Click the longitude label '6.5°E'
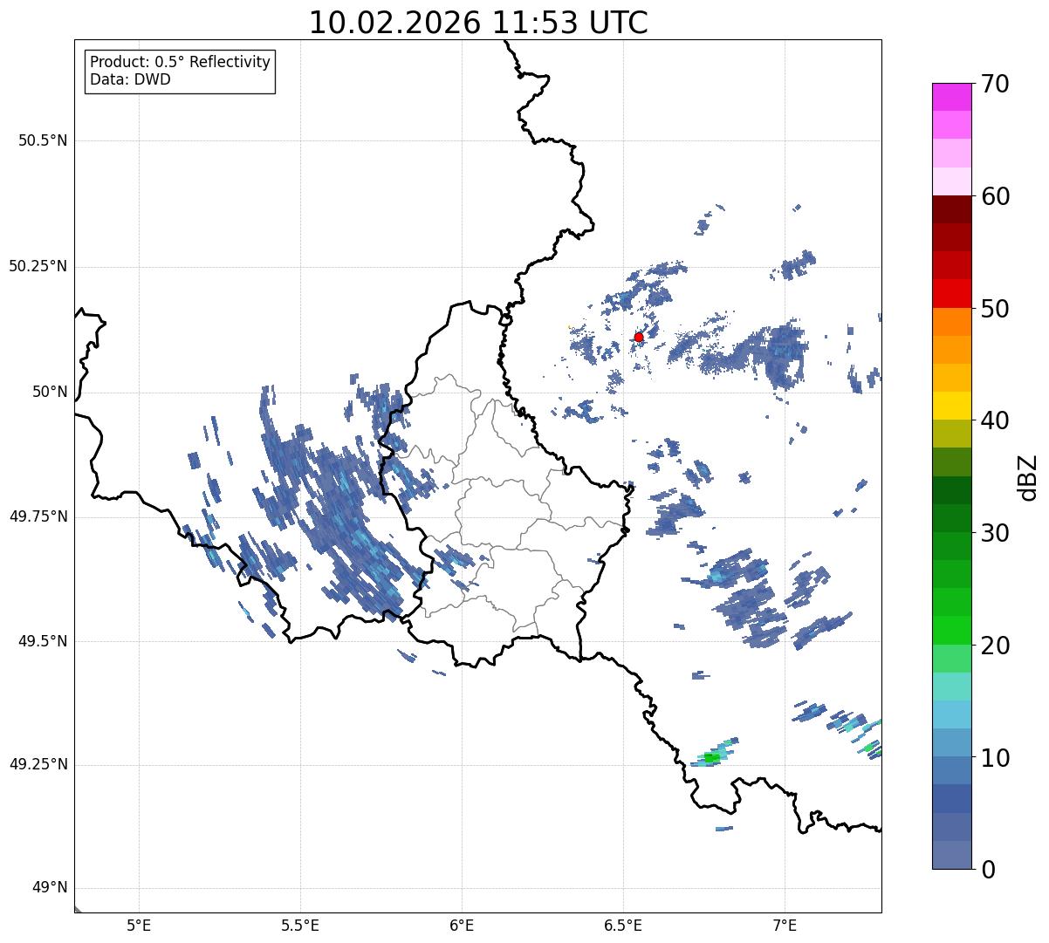This screenshot has width=1049, height=943. pyautogui.click(x=623, y=925)
